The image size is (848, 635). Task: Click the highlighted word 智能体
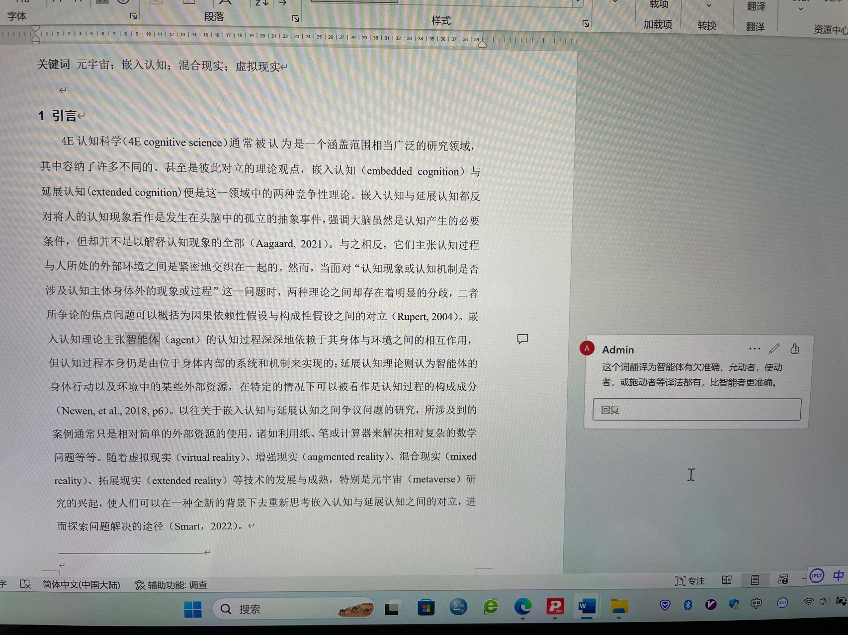(x=143, y=339)
